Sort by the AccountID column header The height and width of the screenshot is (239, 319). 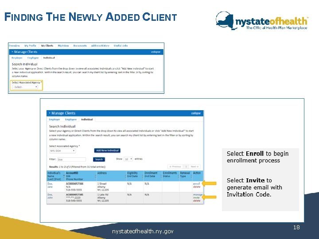81,176
